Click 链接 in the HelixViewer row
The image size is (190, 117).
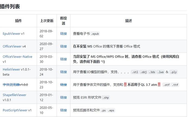coord(64,72)
